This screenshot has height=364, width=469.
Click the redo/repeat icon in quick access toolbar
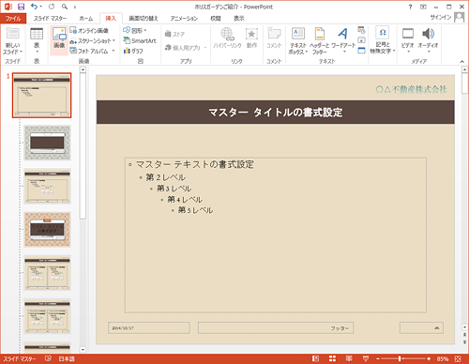tap(52, 7)
